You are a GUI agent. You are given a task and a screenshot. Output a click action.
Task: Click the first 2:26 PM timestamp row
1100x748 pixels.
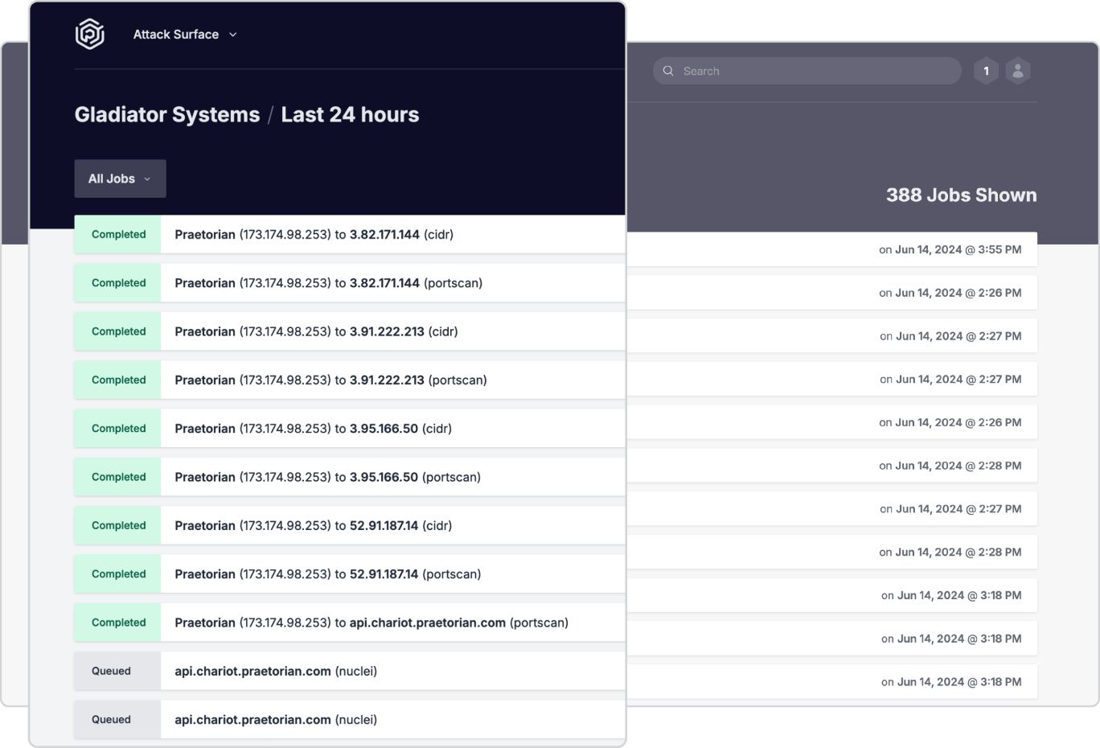pos(832,293)
